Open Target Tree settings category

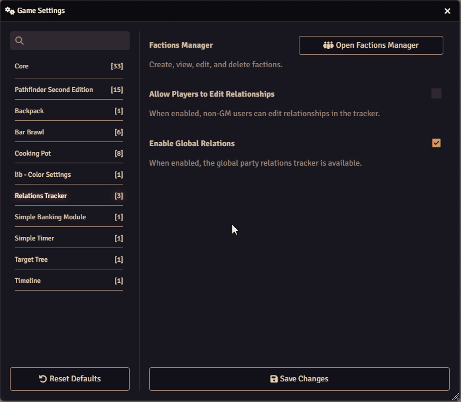[68, 259]
